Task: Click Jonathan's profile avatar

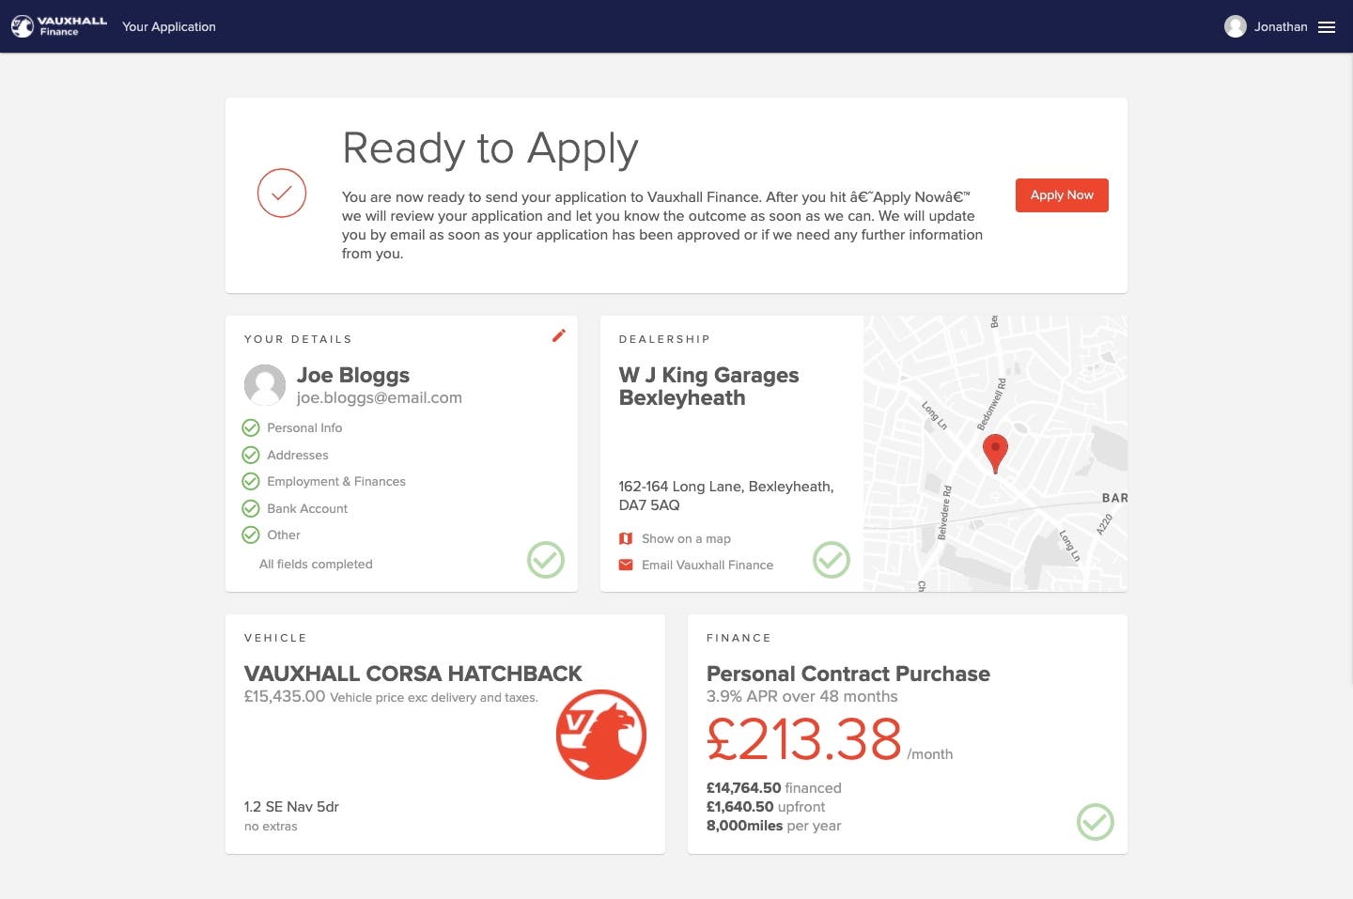Action: coord(1236,26)
